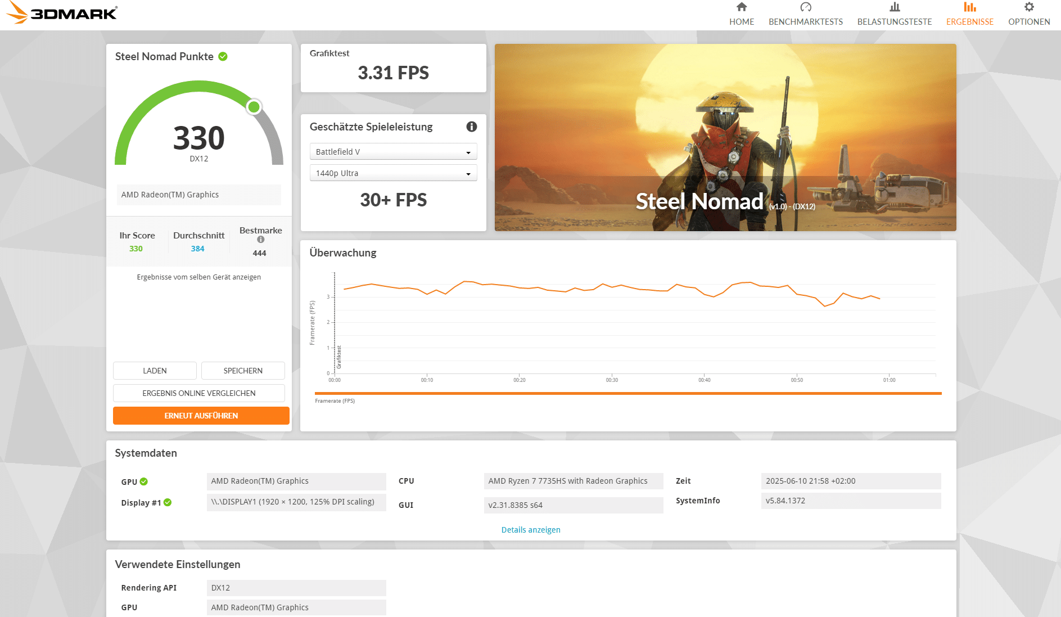1061x617 pixels.
Task: Click the orange Framerate timeline bar
Action: [x=627, y=393]
